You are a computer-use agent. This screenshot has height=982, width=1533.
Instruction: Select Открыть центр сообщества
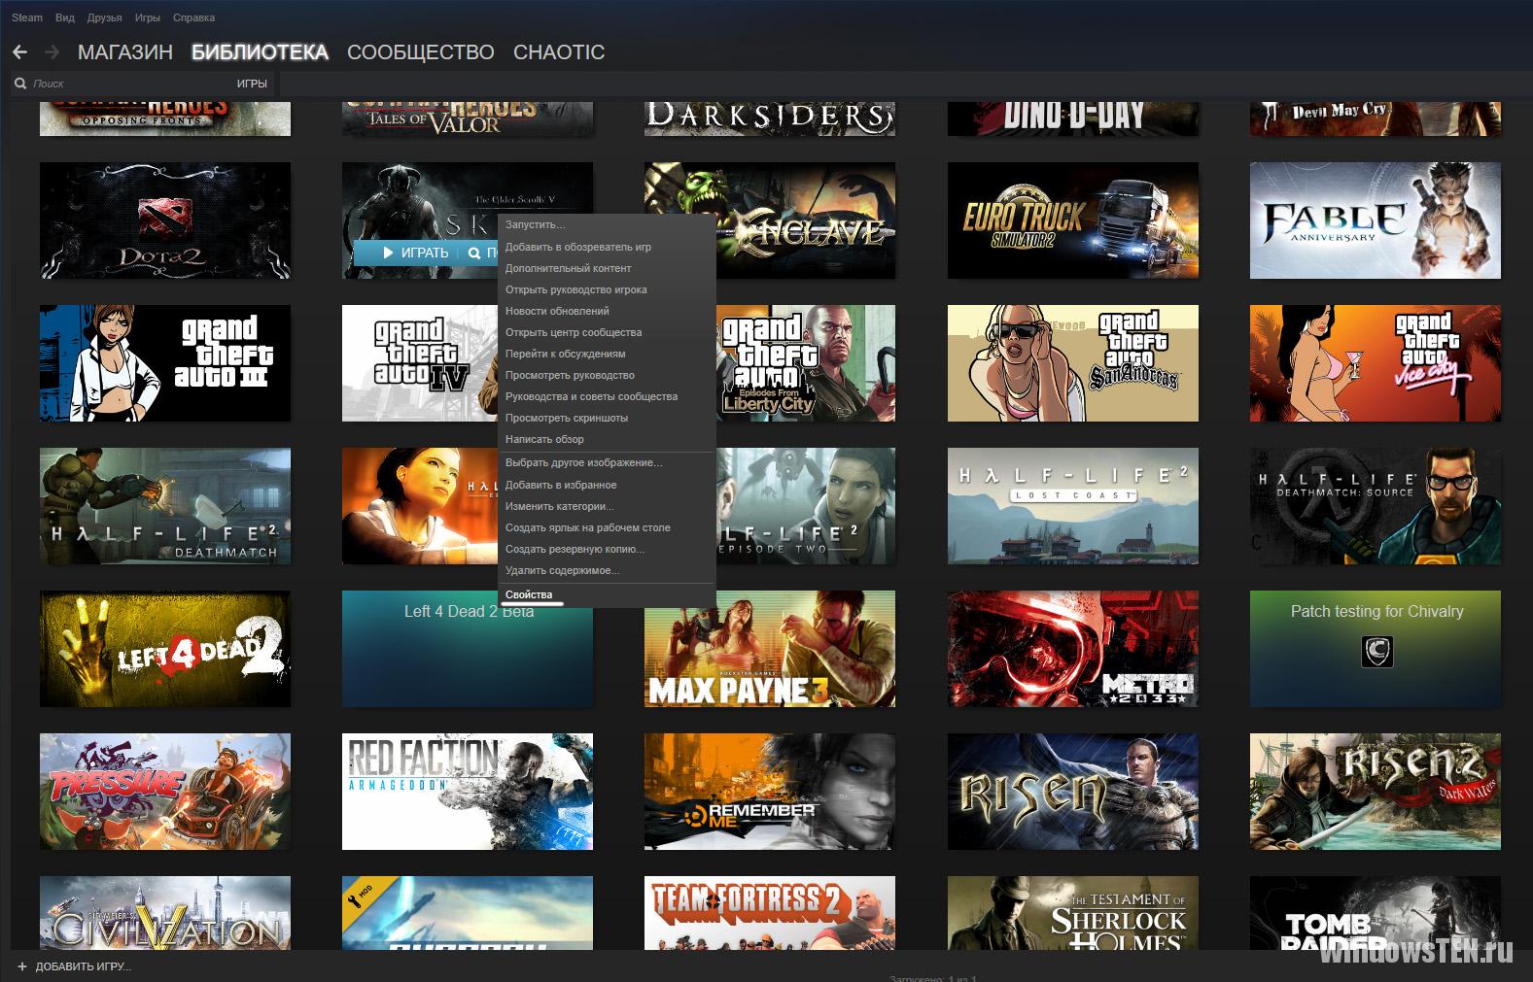click(607, 332)
